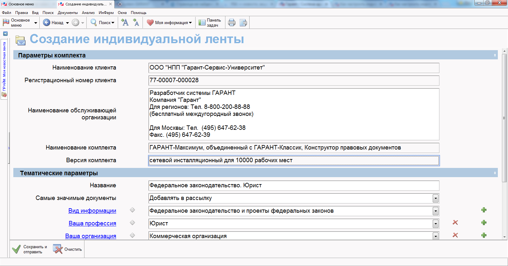
Task: Expand the 'Юрист' profession dropdown
Action: 436,224
